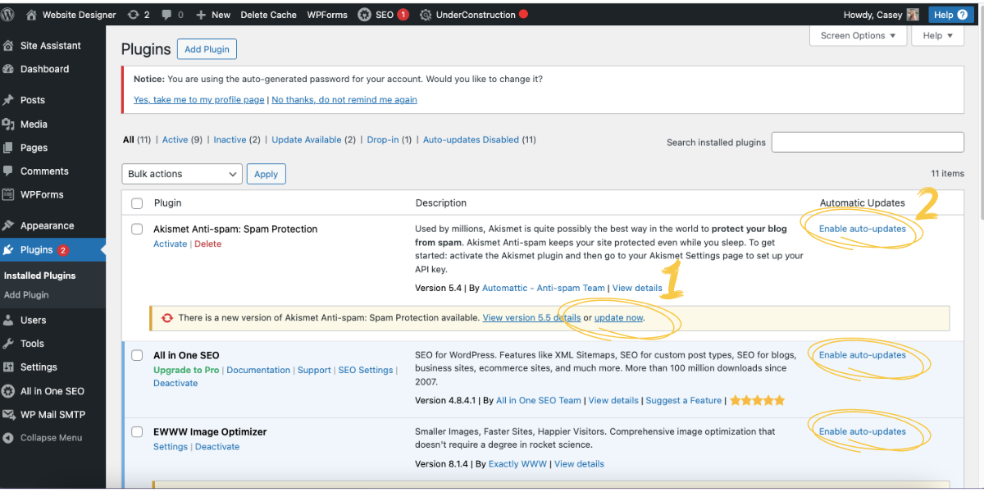Show All plugins filter
984x492 pixels.
click(129, 139)
